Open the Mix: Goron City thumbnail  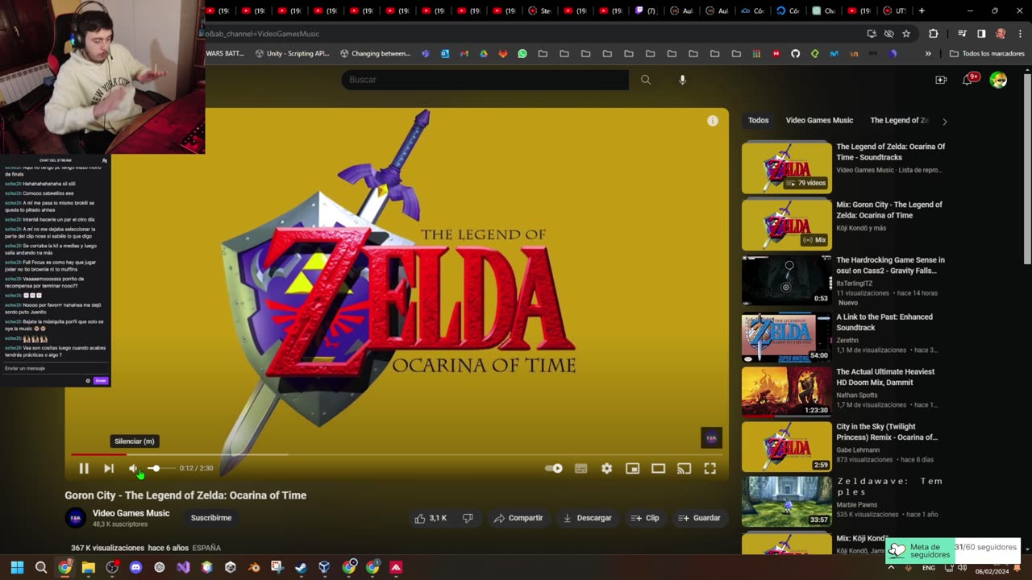click(786, 225)
